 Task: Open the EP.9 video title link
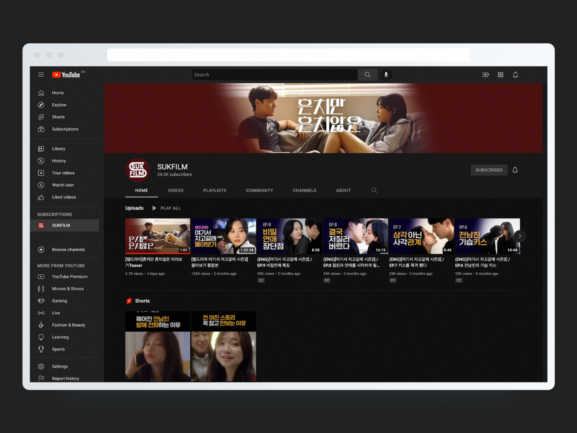285,262
